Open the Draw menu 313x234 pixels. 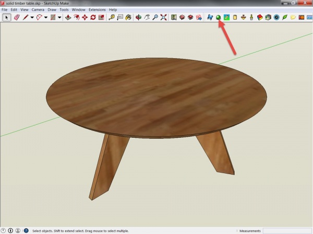coord(52,9)
